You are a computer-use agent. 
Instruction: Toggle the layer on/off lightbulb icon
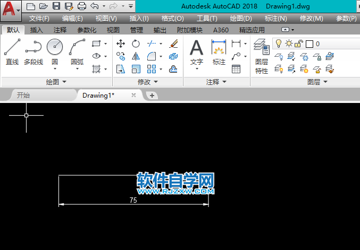[278, 44]
